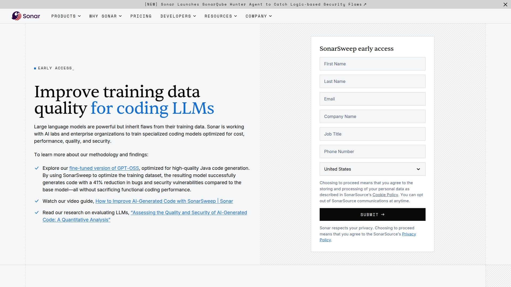Image resolution: width=511 pixels, height=287 pixels.
Task: Open the How to Improve AI-Generated Code video link
Action: pos(164,201)
